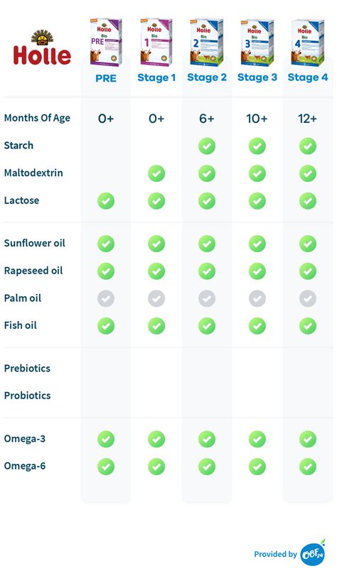Select the Holle Stage 1 product box image

point(156,42)
